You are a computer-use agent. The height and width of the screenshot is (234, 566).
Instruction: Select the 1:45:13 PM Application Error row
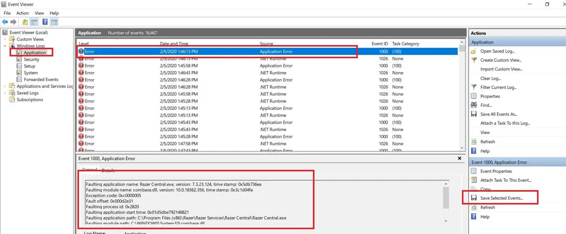point(267,108)
